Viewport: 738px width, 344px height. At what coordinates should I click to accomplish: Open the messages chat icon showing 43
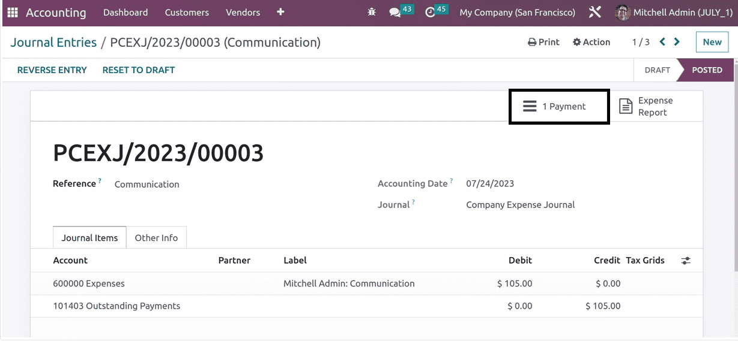click(x=395, y=13)
